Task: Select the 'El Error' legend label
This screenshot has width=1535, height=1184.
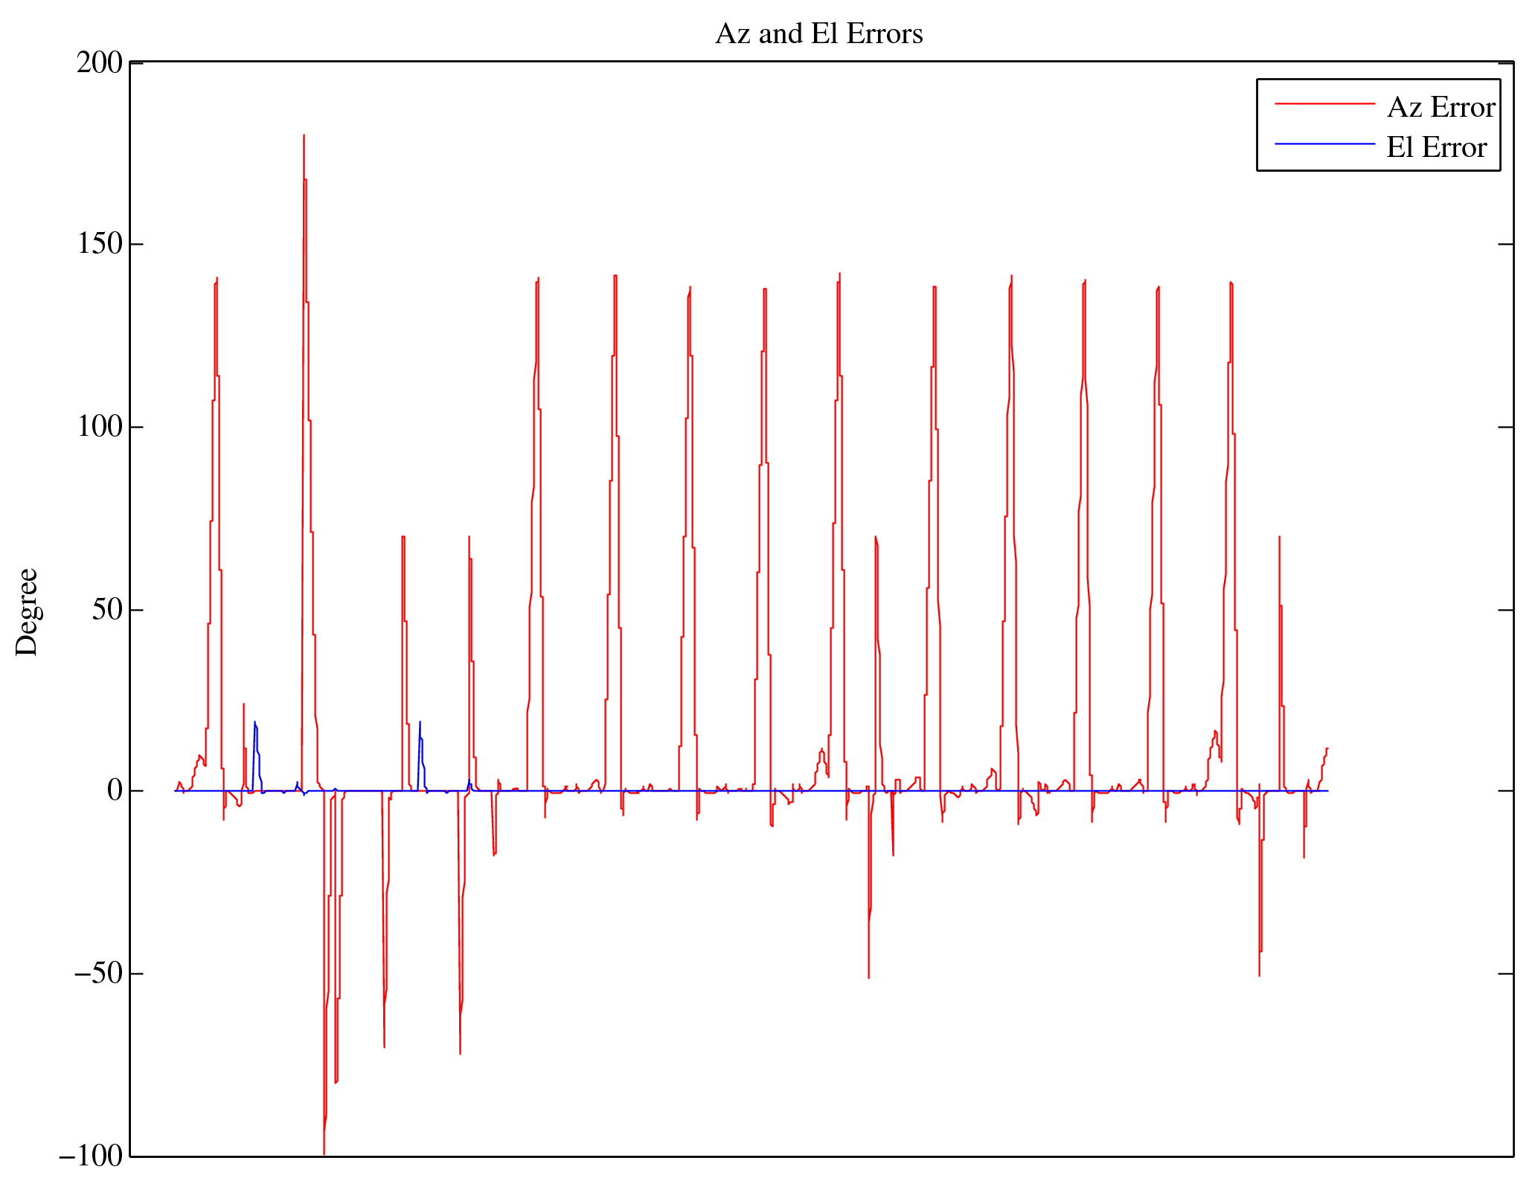Action: pyautogui.click(x=1436, y=148)
